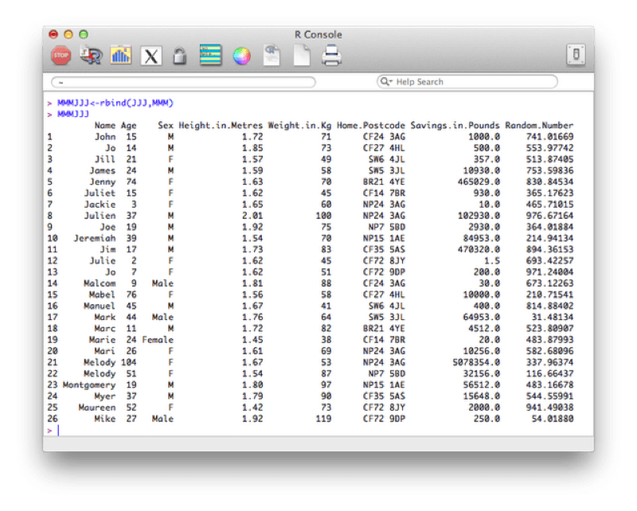This screenshot has height=511, width=637.
Task: Open a new Quartz plot window icon
Action: tap(119, 53)
